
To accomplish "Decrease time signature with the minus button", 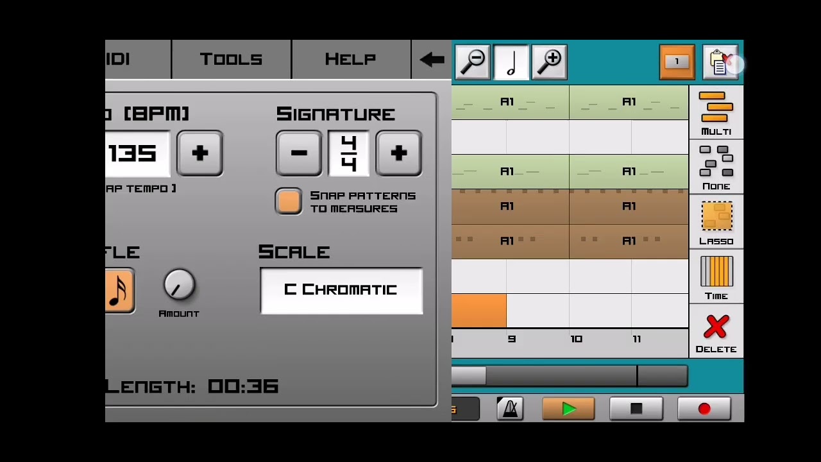I will 299,153.
